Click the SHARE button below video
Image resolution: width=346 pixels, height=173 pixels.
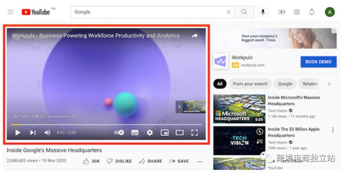pos(150,161)
